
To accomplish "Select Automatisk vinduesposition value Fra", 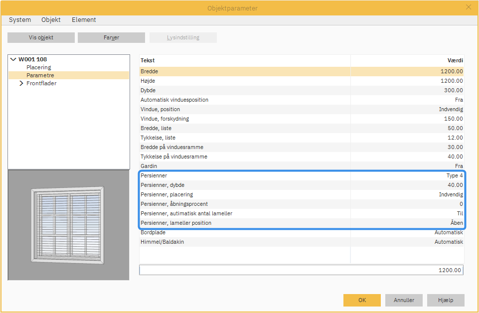I will coord(459,100).
